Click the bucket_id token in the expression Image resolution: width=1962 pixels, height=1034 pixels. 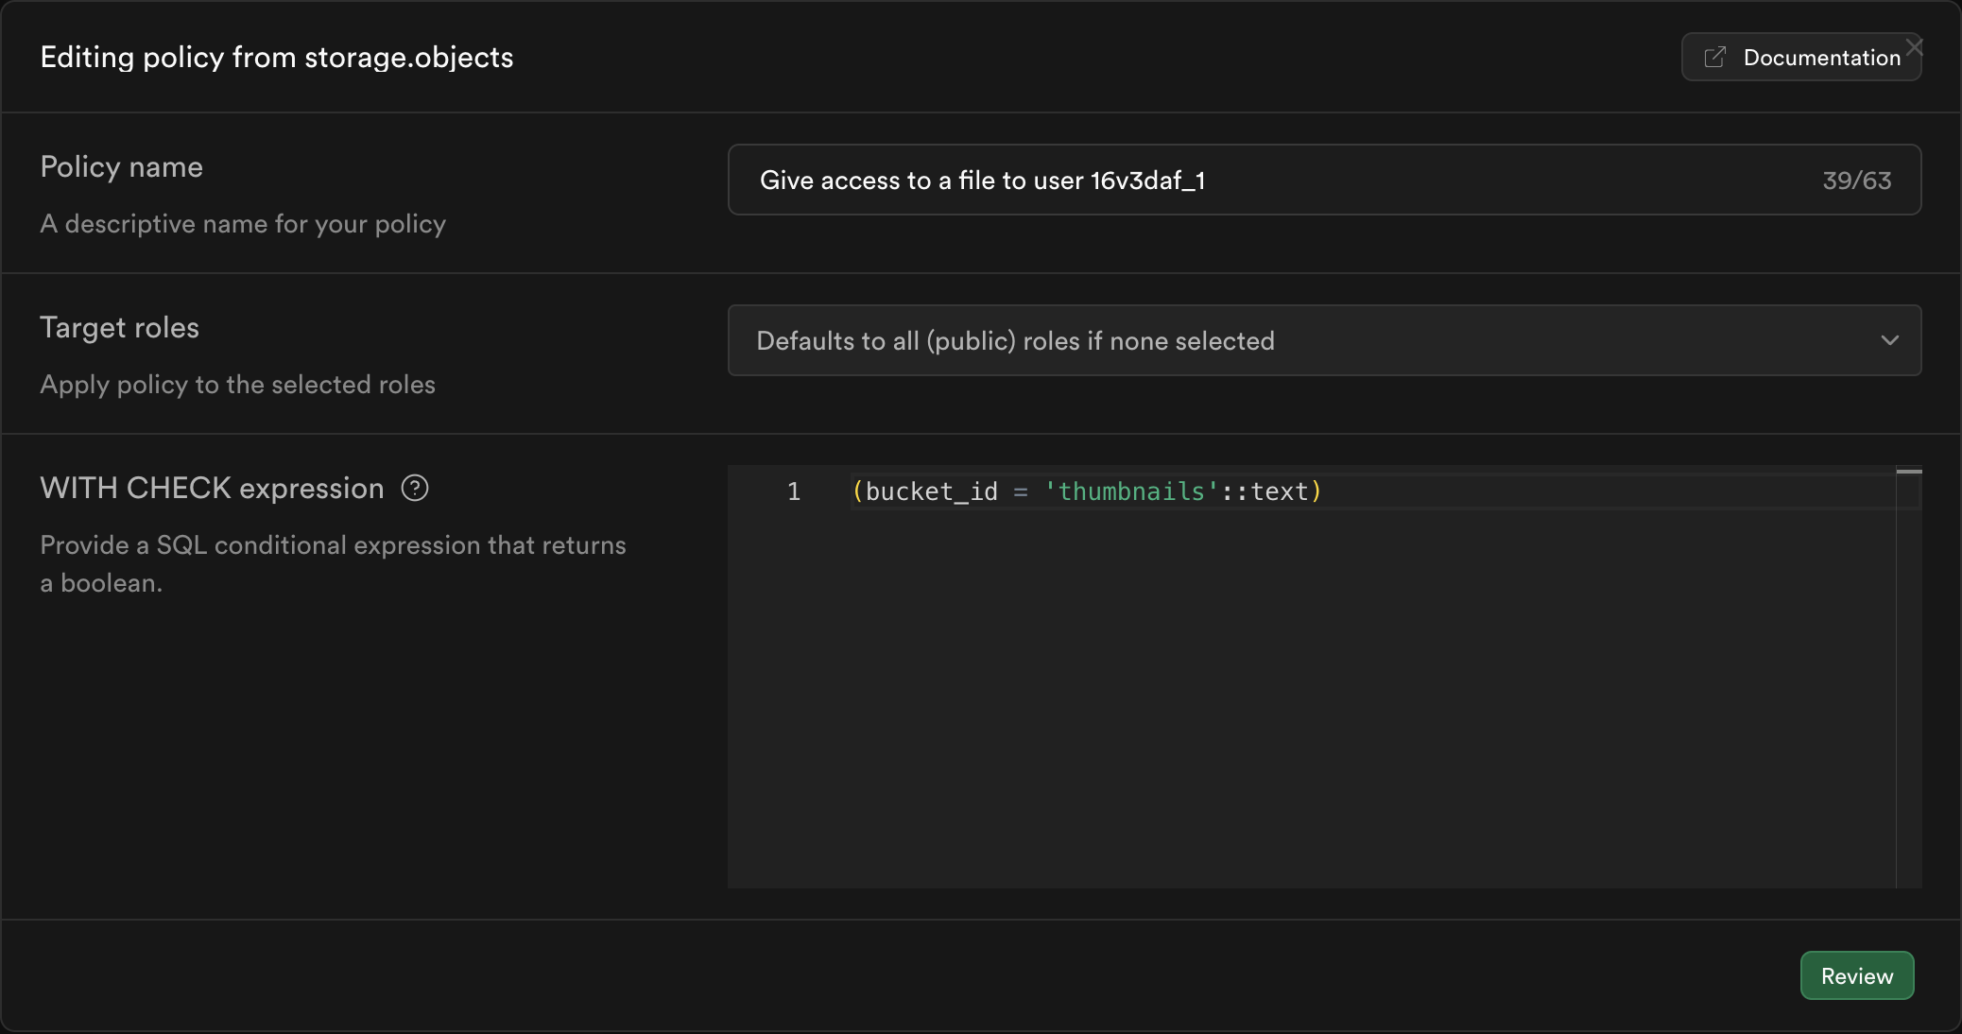coord(931,491)
